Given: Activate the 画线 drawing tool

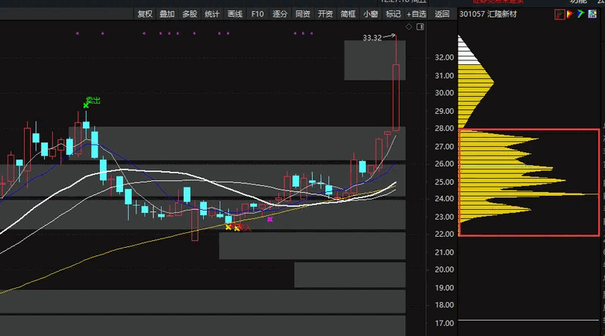Looking at the screenshot, I should [235, 14].
